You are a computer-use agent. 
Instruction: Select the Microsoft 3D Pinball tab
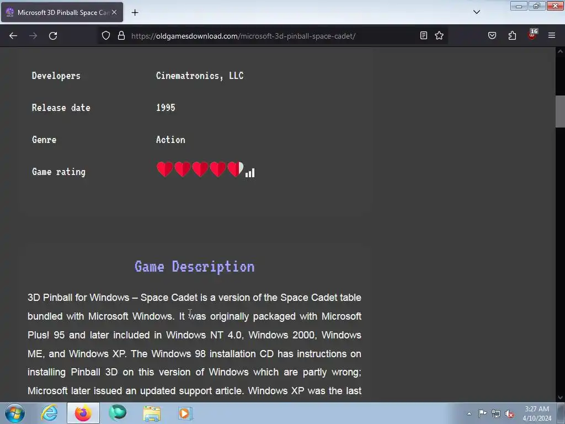coord(62,12)
